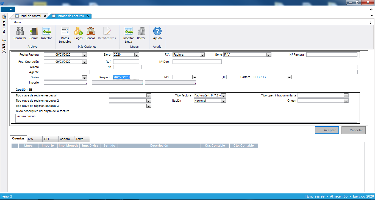Open the Tipo factura dropdown
The image size is (375, 200).
tap(223, 96)
